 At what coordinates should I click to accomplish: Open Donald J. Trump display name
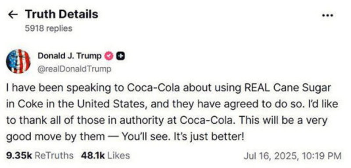point(69,56)
